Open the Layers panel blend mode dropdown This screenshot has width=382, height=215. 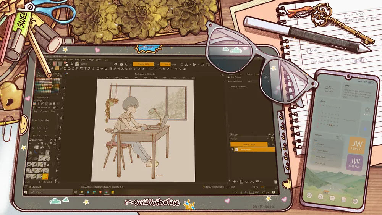248,139
